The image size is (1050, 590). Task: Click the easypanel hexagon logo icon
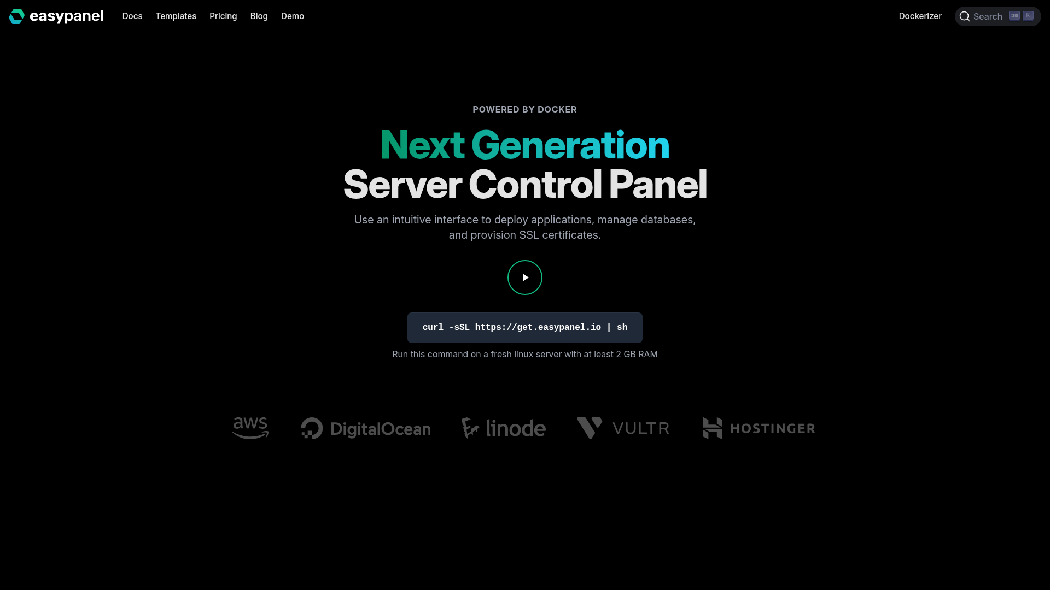(x=16, y=16)
